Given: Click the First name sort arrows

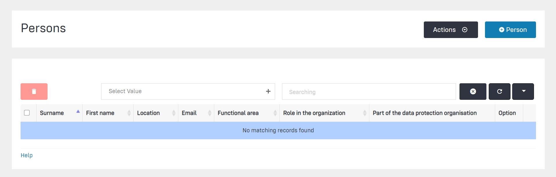Looking at the screenshot, I should [x=129, y=113].
